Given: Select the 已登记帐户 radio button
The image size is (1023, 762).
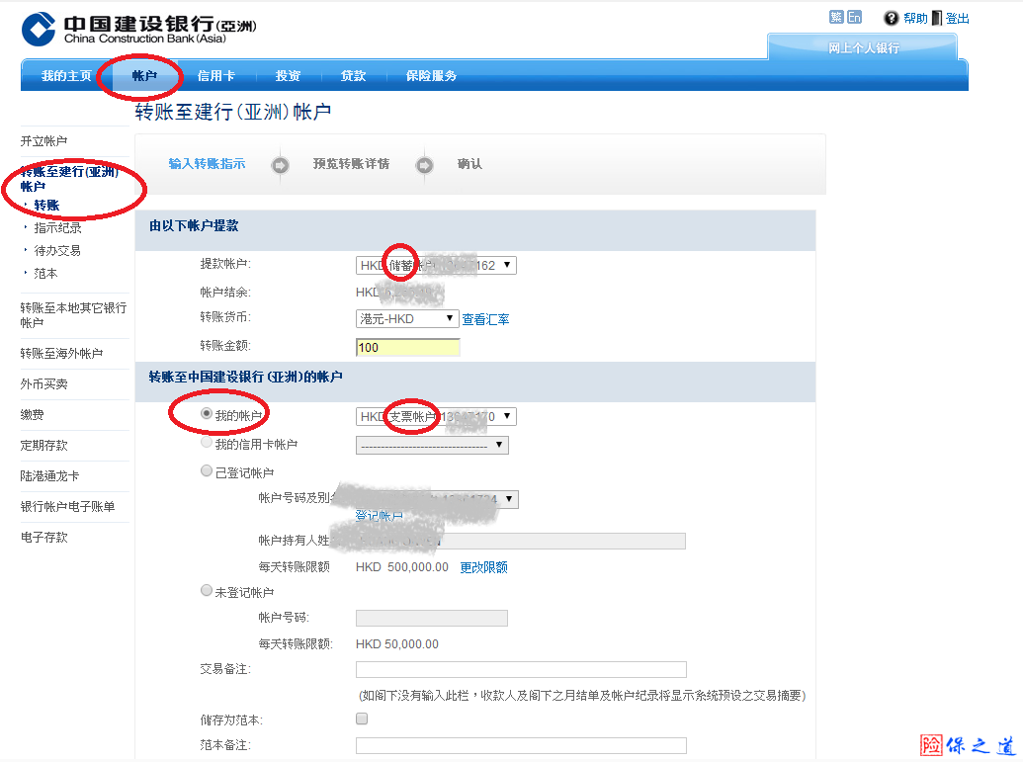Looking at the screenshot, I should (207, 470).
